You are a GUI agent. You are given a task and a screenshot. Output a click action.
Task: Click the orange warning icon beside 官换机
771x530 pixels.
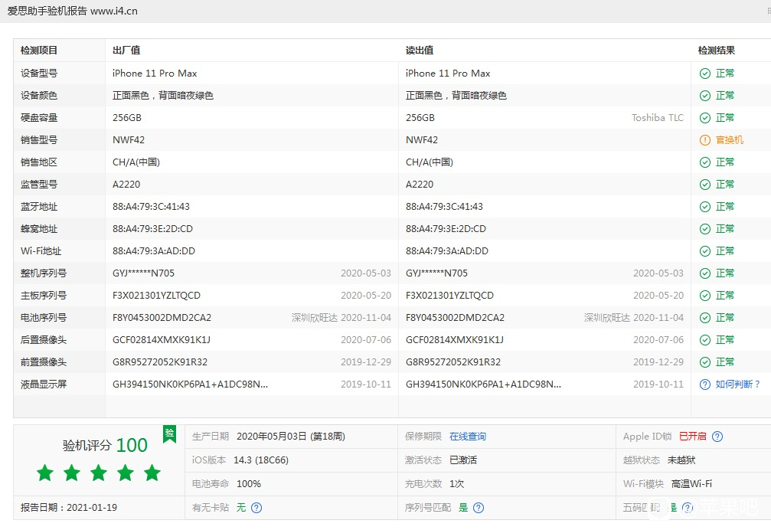coord(704,140)
